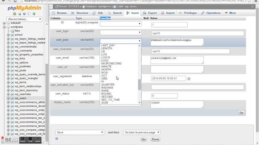Click the New table icon under wordpress
The image size is (259, 145).
[x=13, y=31]
